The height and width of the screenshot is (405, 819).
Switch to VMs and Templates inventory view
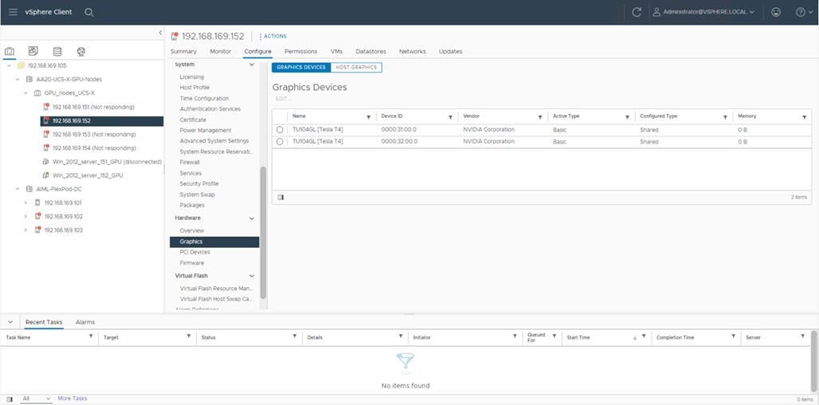click(33, 51)
